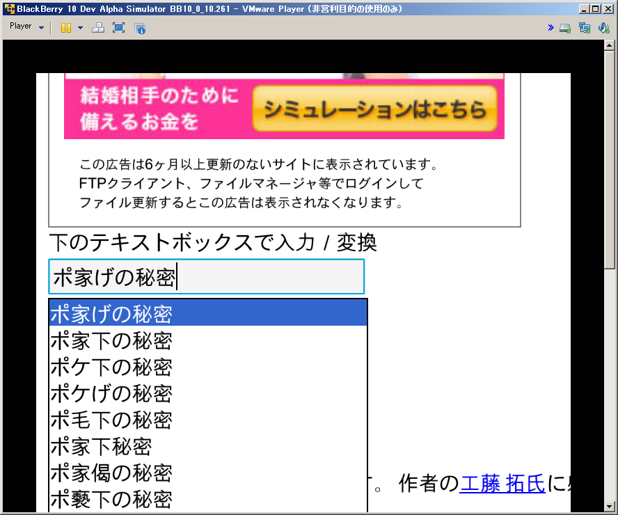
Task: Click the シミュレーションはこちら banner button
Action: tap(375, 109)
